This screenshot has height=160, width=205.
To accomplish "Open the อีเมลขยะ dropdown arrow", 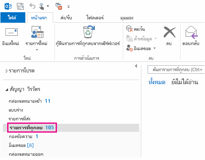I will (x=154, y=48).
